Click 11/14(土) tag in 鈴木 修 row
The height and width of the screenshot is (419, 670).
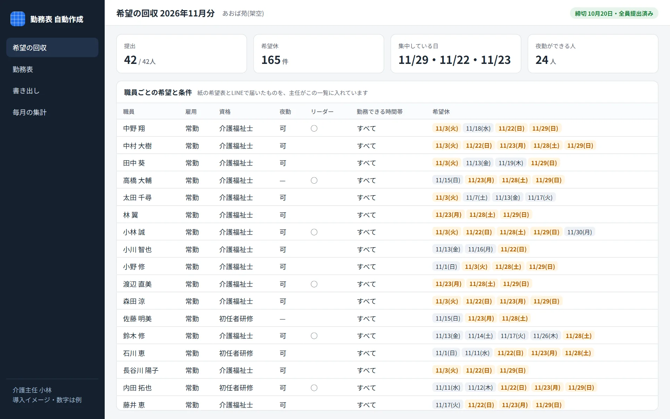tap(480, 336)
